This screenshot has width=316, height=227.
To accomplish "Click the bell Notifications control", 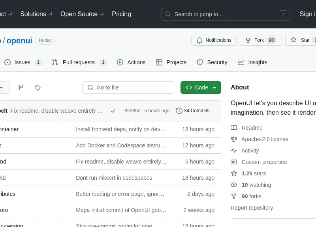I will (214, 40).
